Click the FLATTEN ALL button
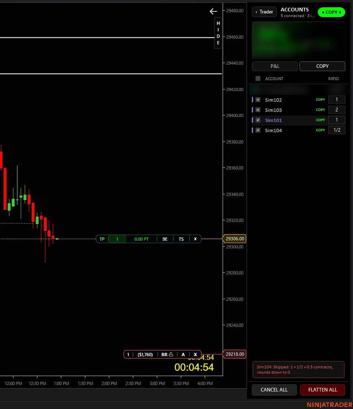 pyautogui.click(x=323, y=390)
